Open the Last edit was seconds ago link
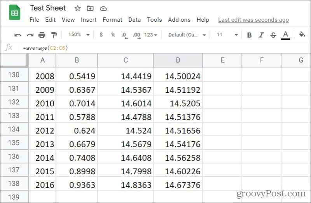 coord(253,20)
